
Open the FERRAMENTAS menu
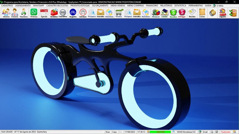(x=196, y=6)
